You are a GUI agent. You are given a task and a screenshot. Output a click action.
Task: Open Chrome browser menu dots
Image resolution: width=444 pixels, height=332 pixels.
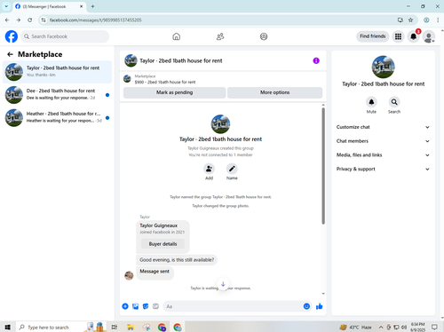(x=438, y=20)
